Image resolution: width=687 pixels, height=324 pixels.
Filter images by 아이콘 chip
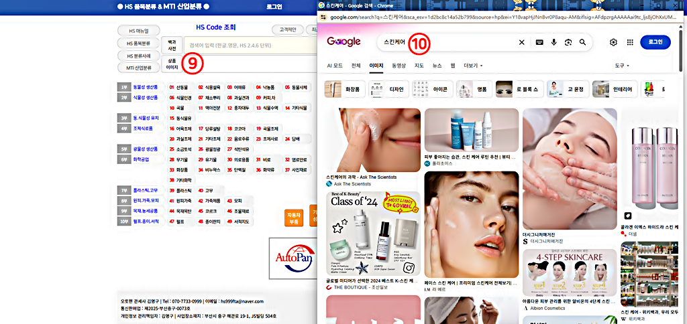(x=432, y=89)
